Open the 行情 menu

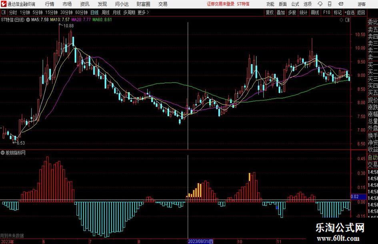point(50,4)
